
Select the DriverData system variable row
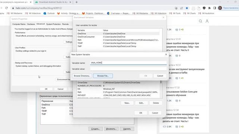(x=118, y=83)
